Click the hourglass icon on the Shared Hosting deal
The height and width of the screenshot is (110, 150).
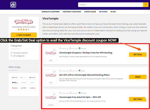[70, 71]
